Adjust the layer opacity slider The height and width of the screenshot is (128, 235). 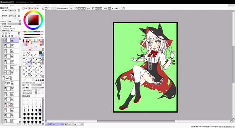pos(15,24)
